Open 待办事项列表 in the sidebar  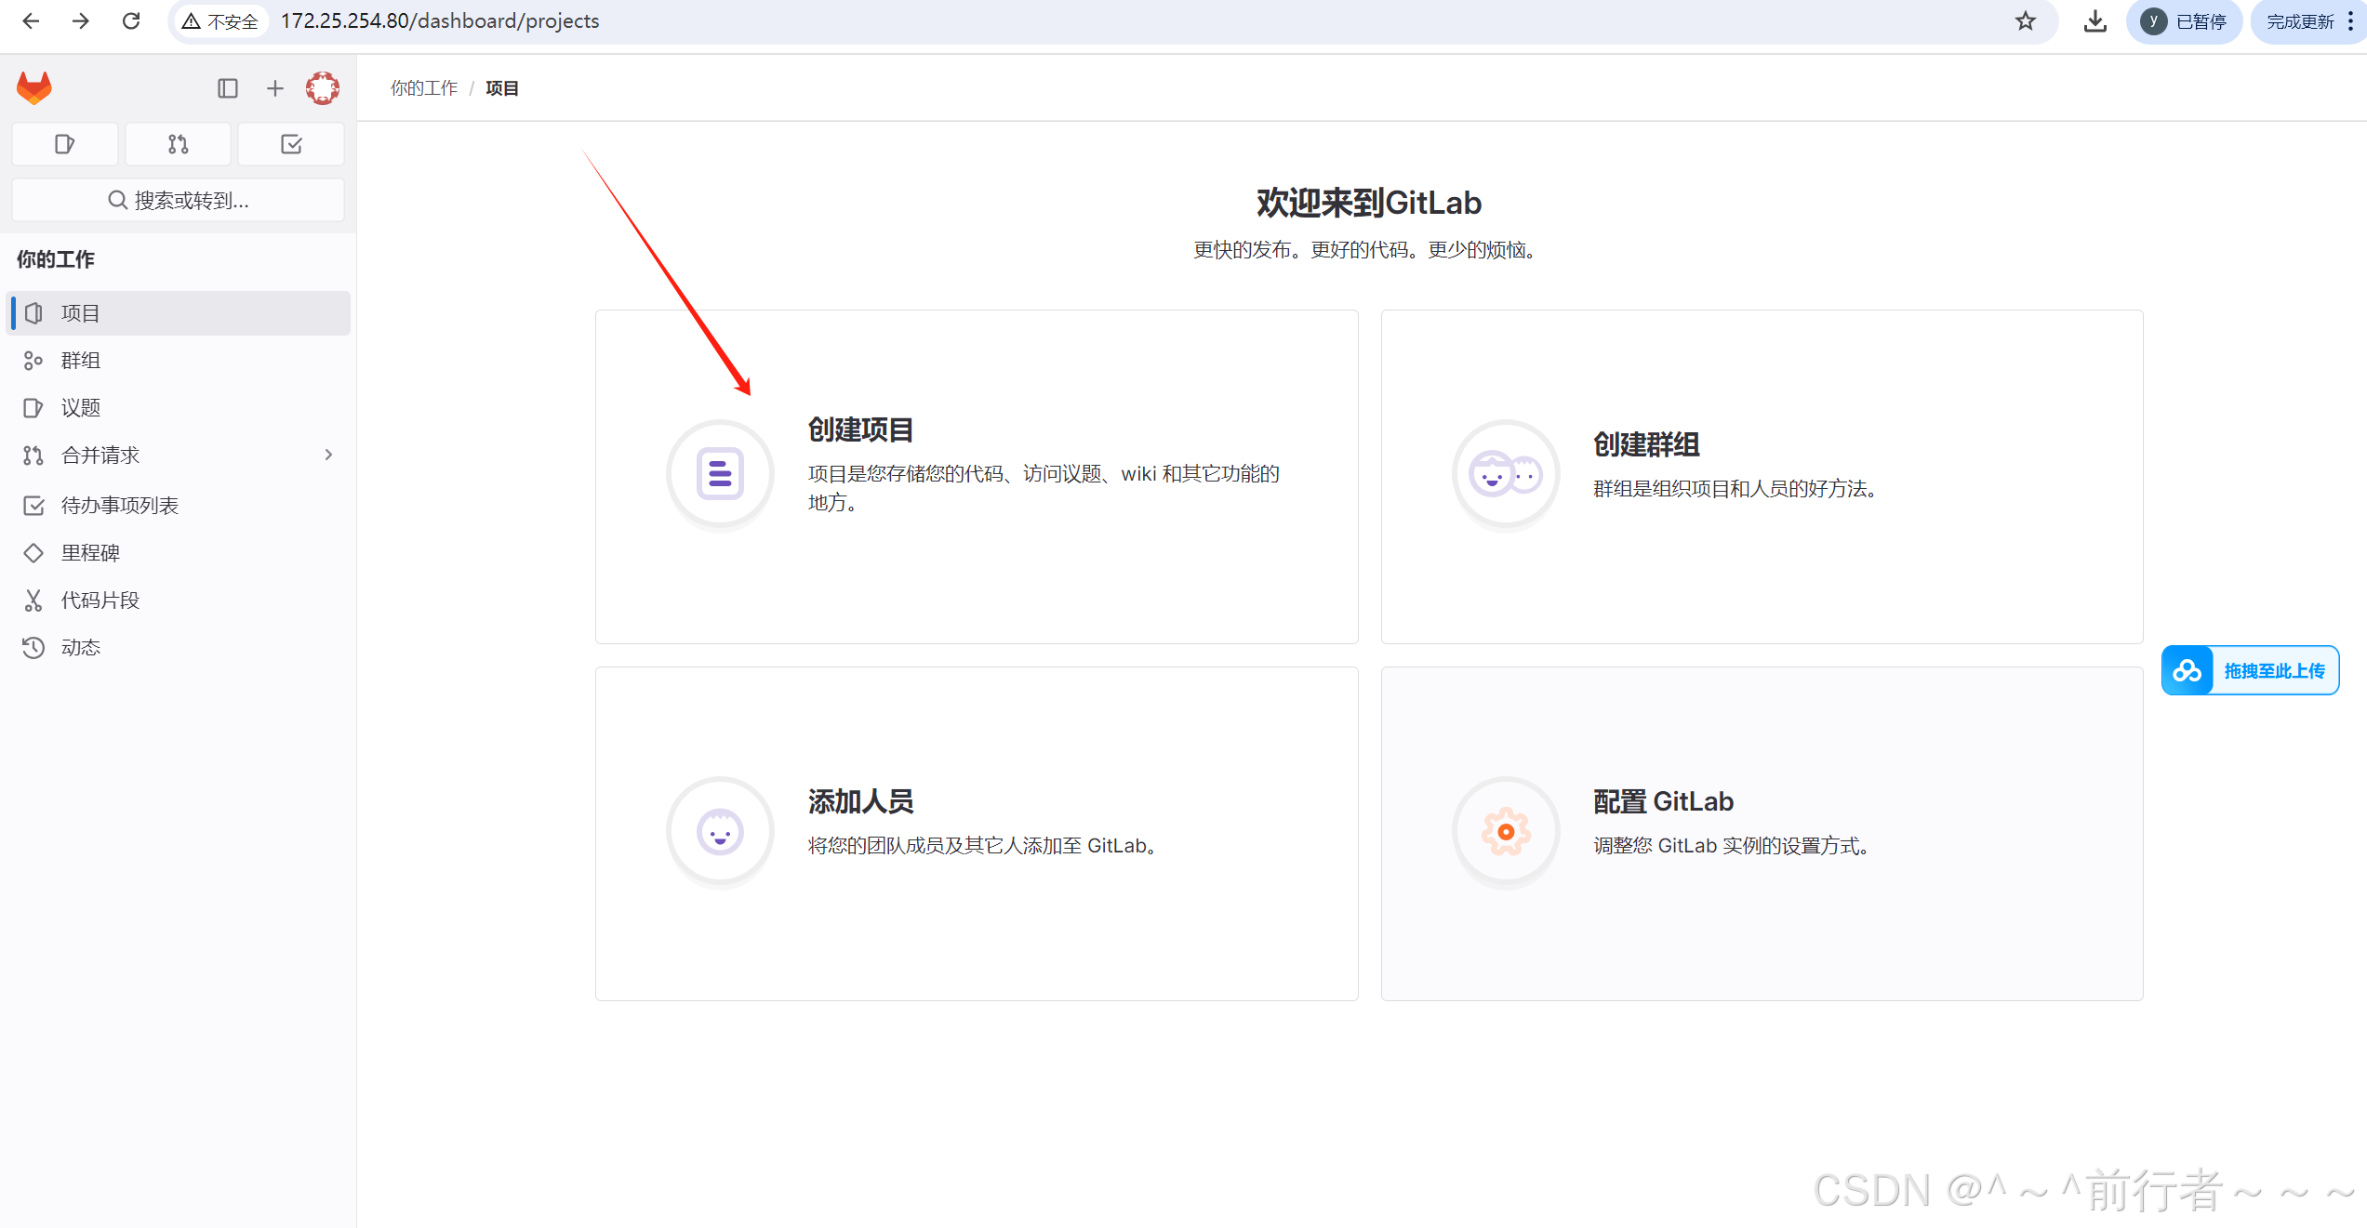(x=179, y=506)
